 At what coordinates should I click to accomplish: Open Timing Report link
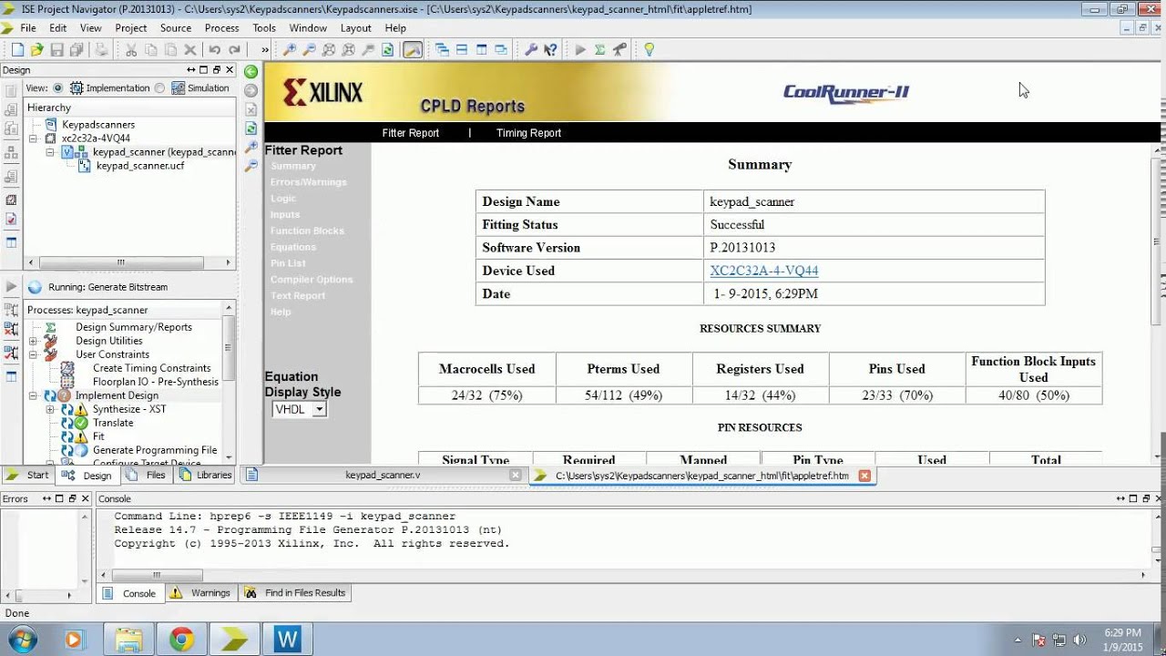click(528, 133)
